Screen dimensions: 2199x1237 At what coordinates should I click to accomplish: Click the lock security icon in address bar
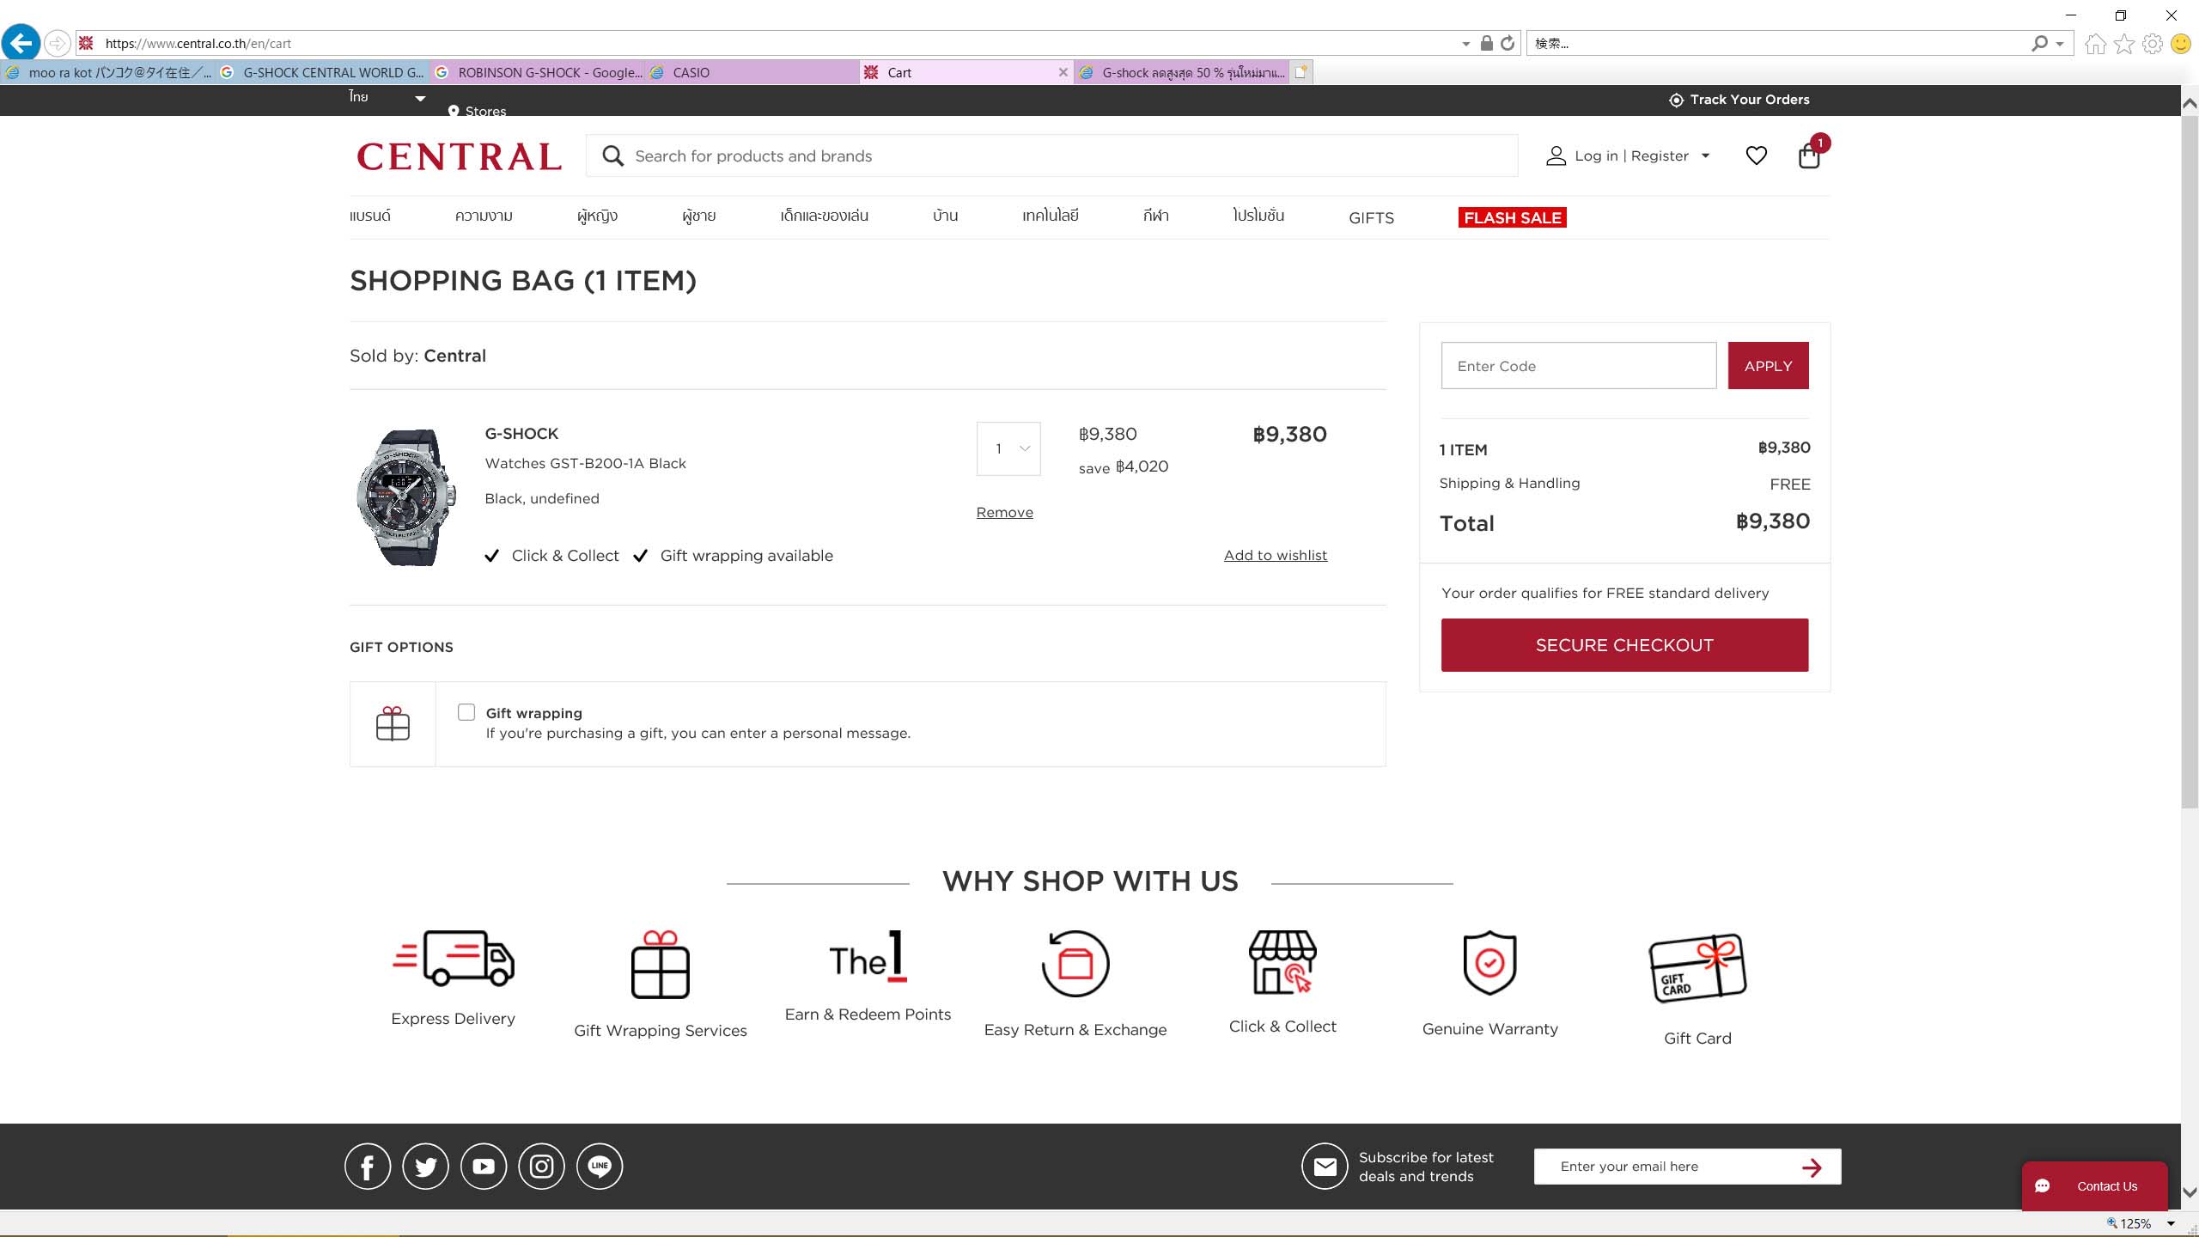pyautogui.click(x=1486, y=43)
